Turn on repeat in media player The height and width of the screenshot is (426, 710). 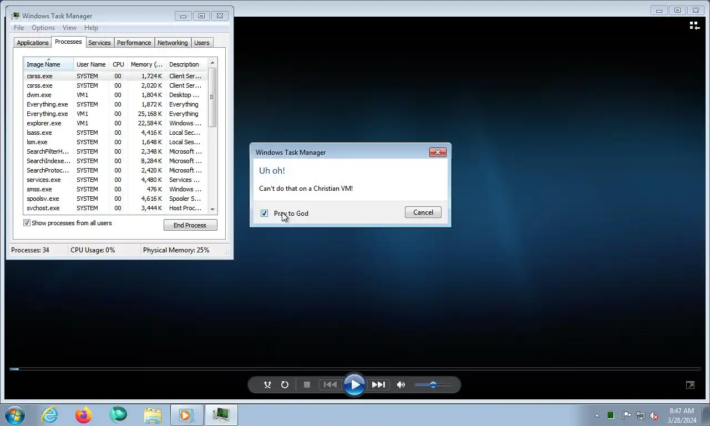[285, 384]
